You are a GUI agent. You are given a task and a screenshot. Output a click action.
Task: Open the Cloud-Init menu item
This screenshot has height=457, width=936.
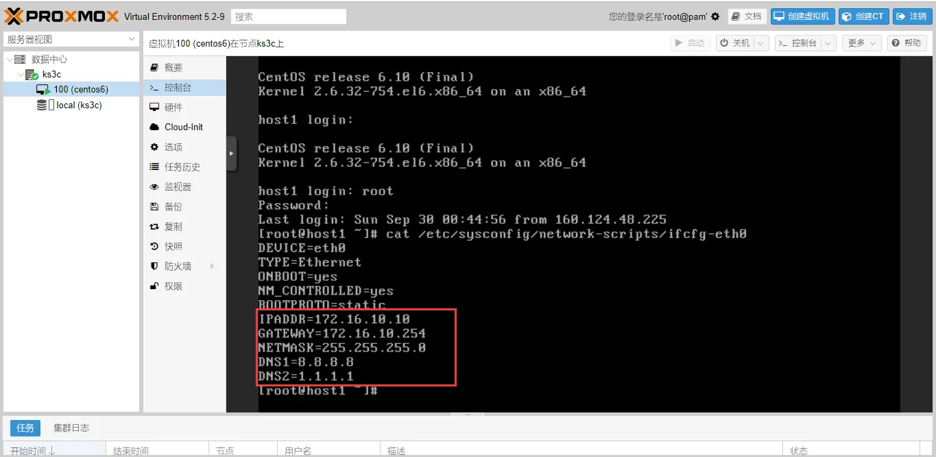click(x=184, y=127)
